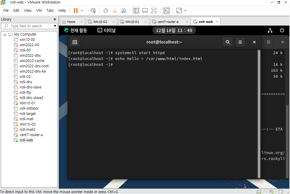
Task: Toggle the thumbnail bar view icon
Action: (145, 11)
